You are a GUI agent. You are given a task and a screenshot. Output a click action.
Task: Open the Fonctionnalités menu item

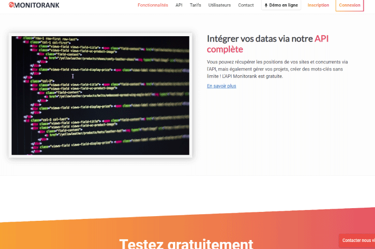[153, 5]
